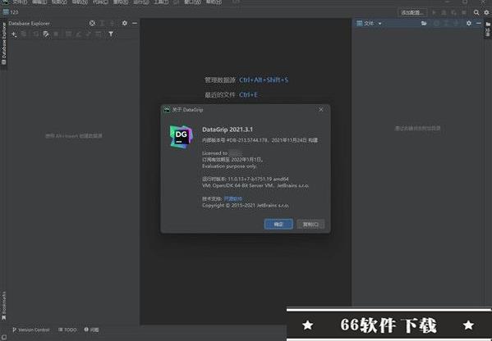
Task: Open the TODO bottom tab
Action: [67, 330]
